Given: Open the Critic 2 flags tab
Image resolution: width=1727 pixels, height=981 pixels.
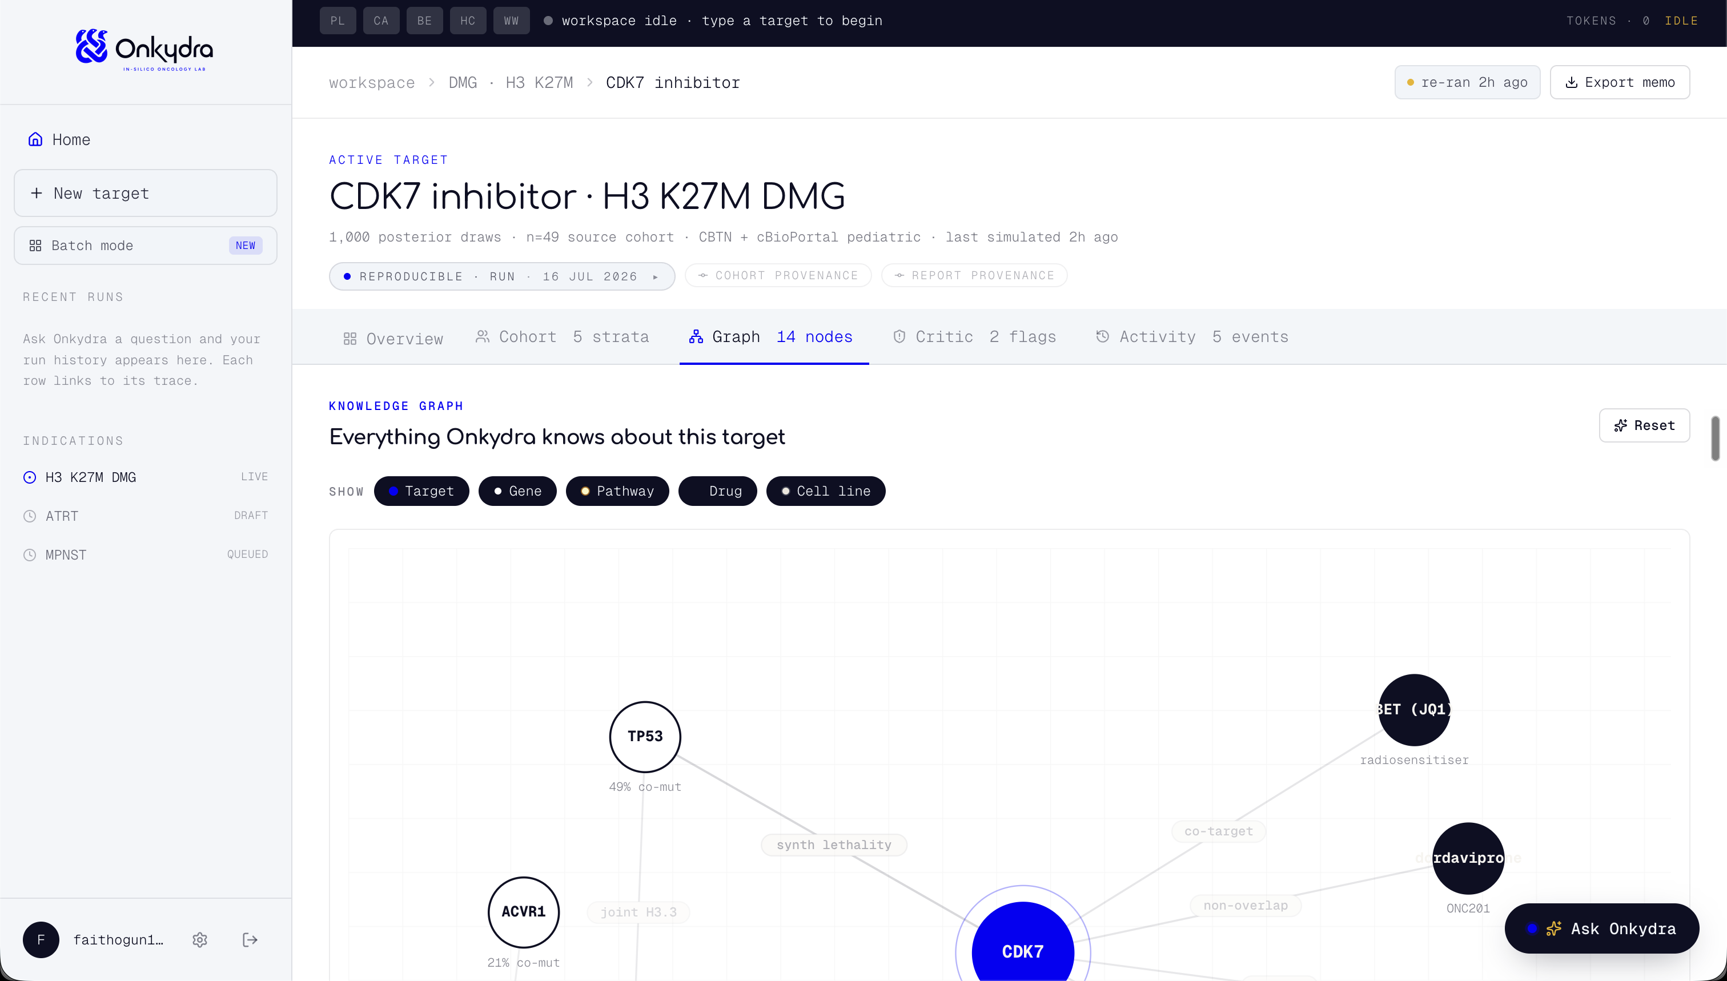Looking at the screenshot, I should point(975,337).
